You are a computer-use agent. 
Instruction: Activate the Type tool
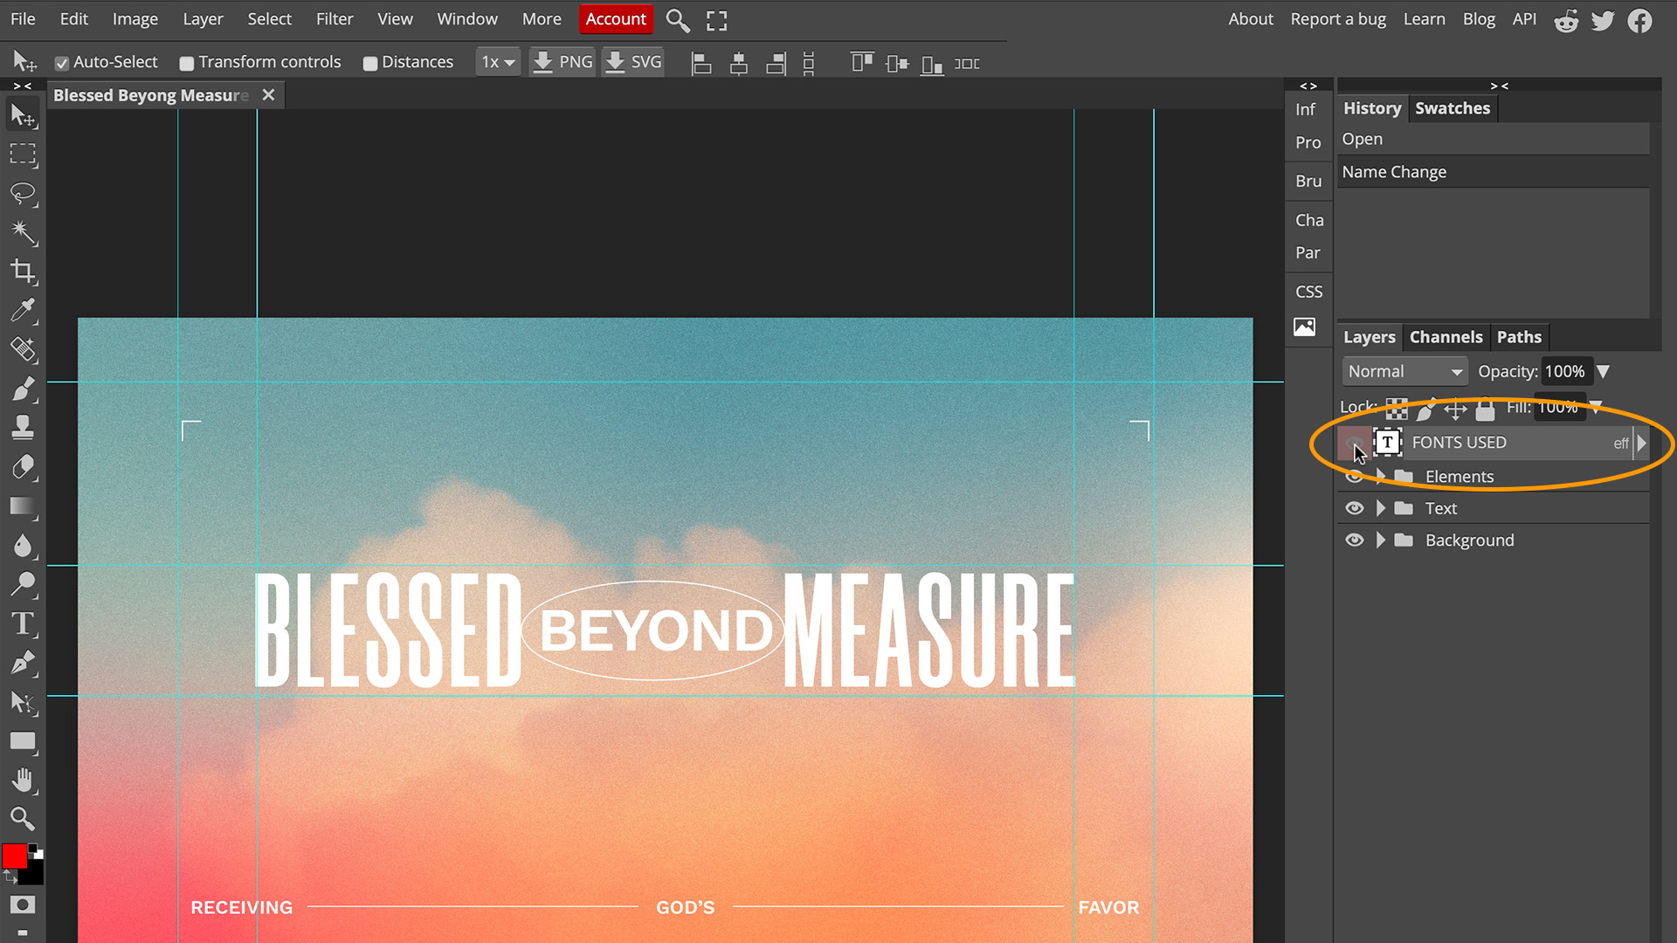coord(23,623)
